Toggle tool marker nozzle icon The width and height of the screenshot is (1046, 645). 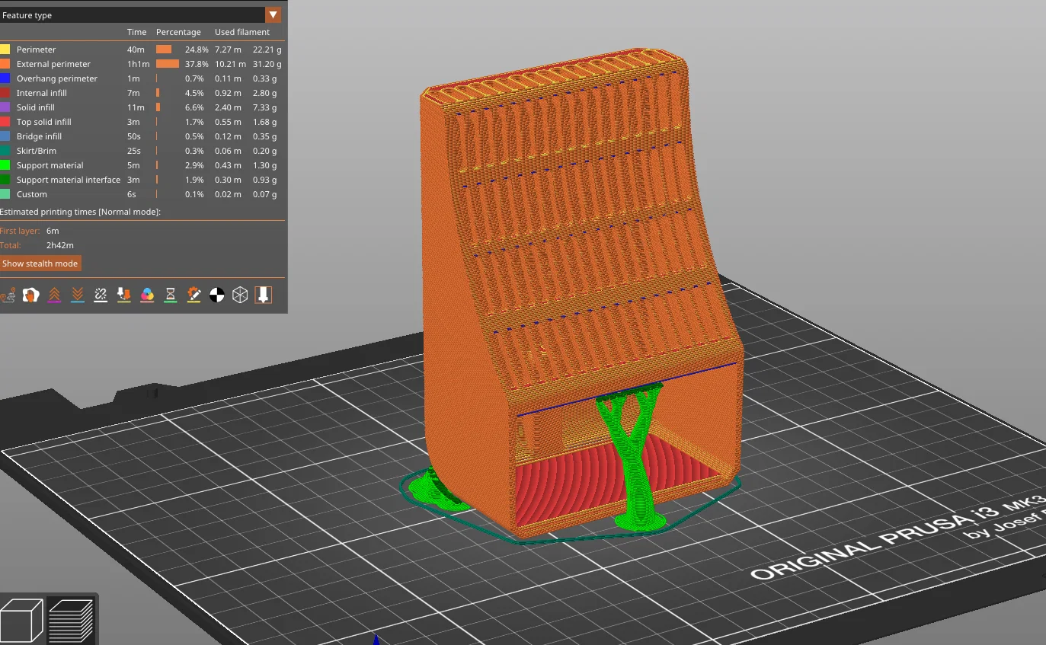[x=263, y=295]
